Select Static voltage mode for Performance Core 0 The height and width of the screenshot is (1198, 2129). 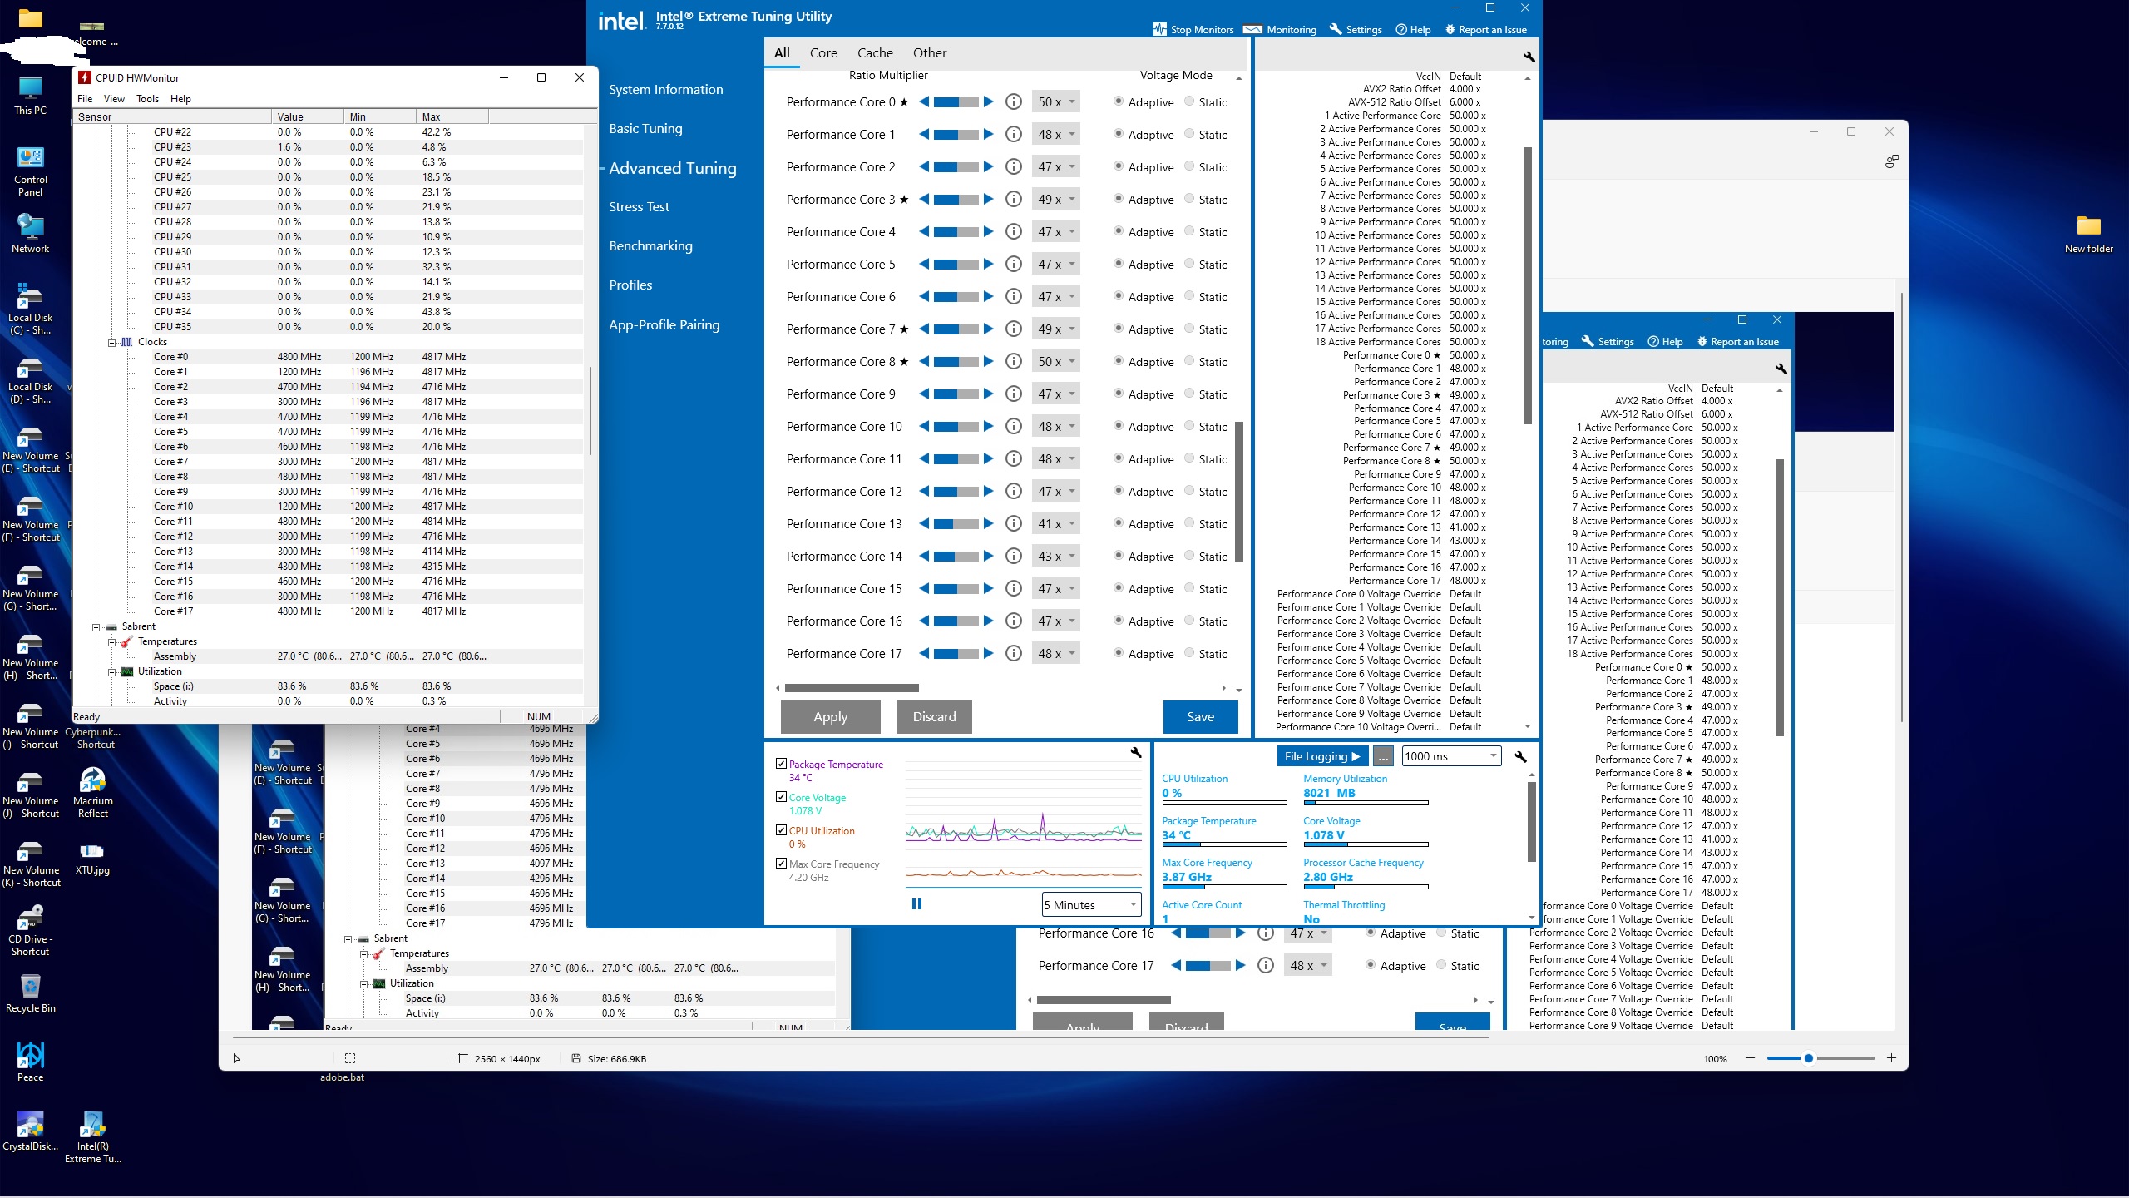pyautogui.click(x=1189, y=101)
